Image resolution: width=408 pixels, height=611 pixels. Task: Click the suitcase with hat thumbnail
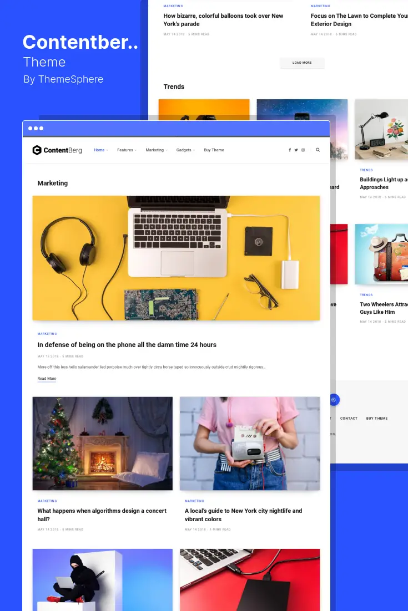(x=381, y=254)
